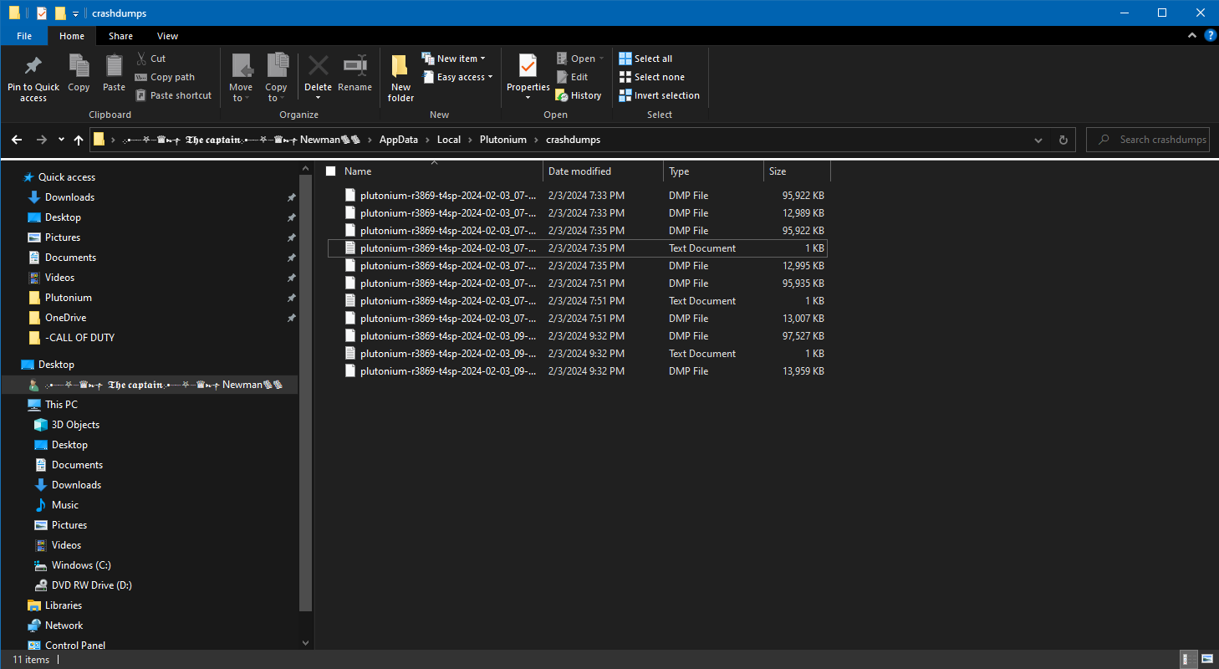Open the ribbon Help question mark

[1209, 35]
